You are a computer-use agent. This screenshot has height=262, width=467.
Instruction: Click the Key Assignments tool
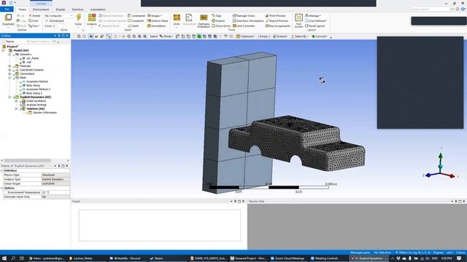click(x=278, y=26)
